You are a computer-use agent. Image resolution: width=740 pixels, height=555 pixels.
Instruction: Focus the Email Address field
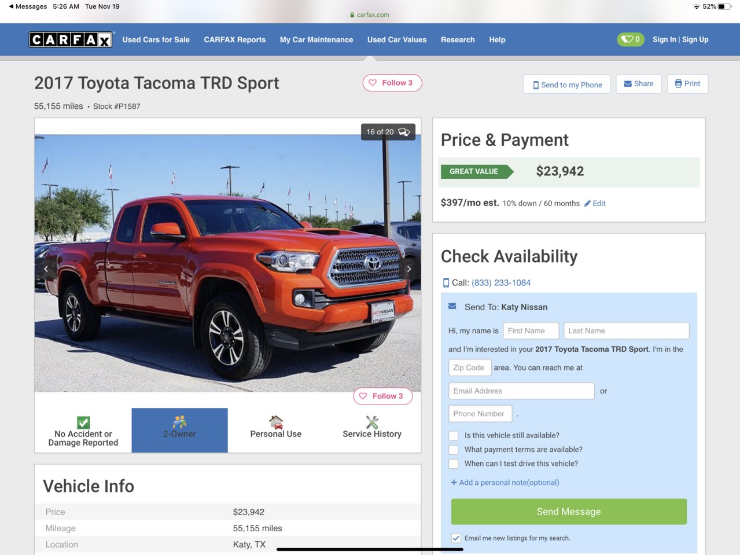coord(522,391)
